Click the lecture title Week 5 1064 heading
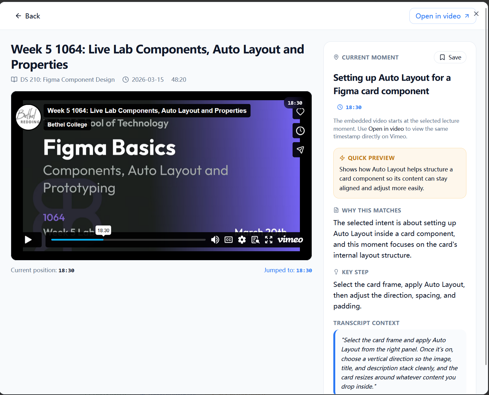 158,57
